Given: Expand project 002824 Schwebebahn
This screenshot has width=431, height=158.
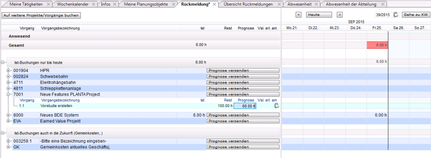Looking at the screenshot, I should click(x=8, y=76).
